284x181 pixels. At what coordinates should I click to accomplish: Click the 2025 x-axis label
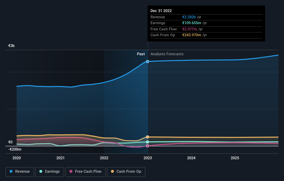(x=235, y=158)
